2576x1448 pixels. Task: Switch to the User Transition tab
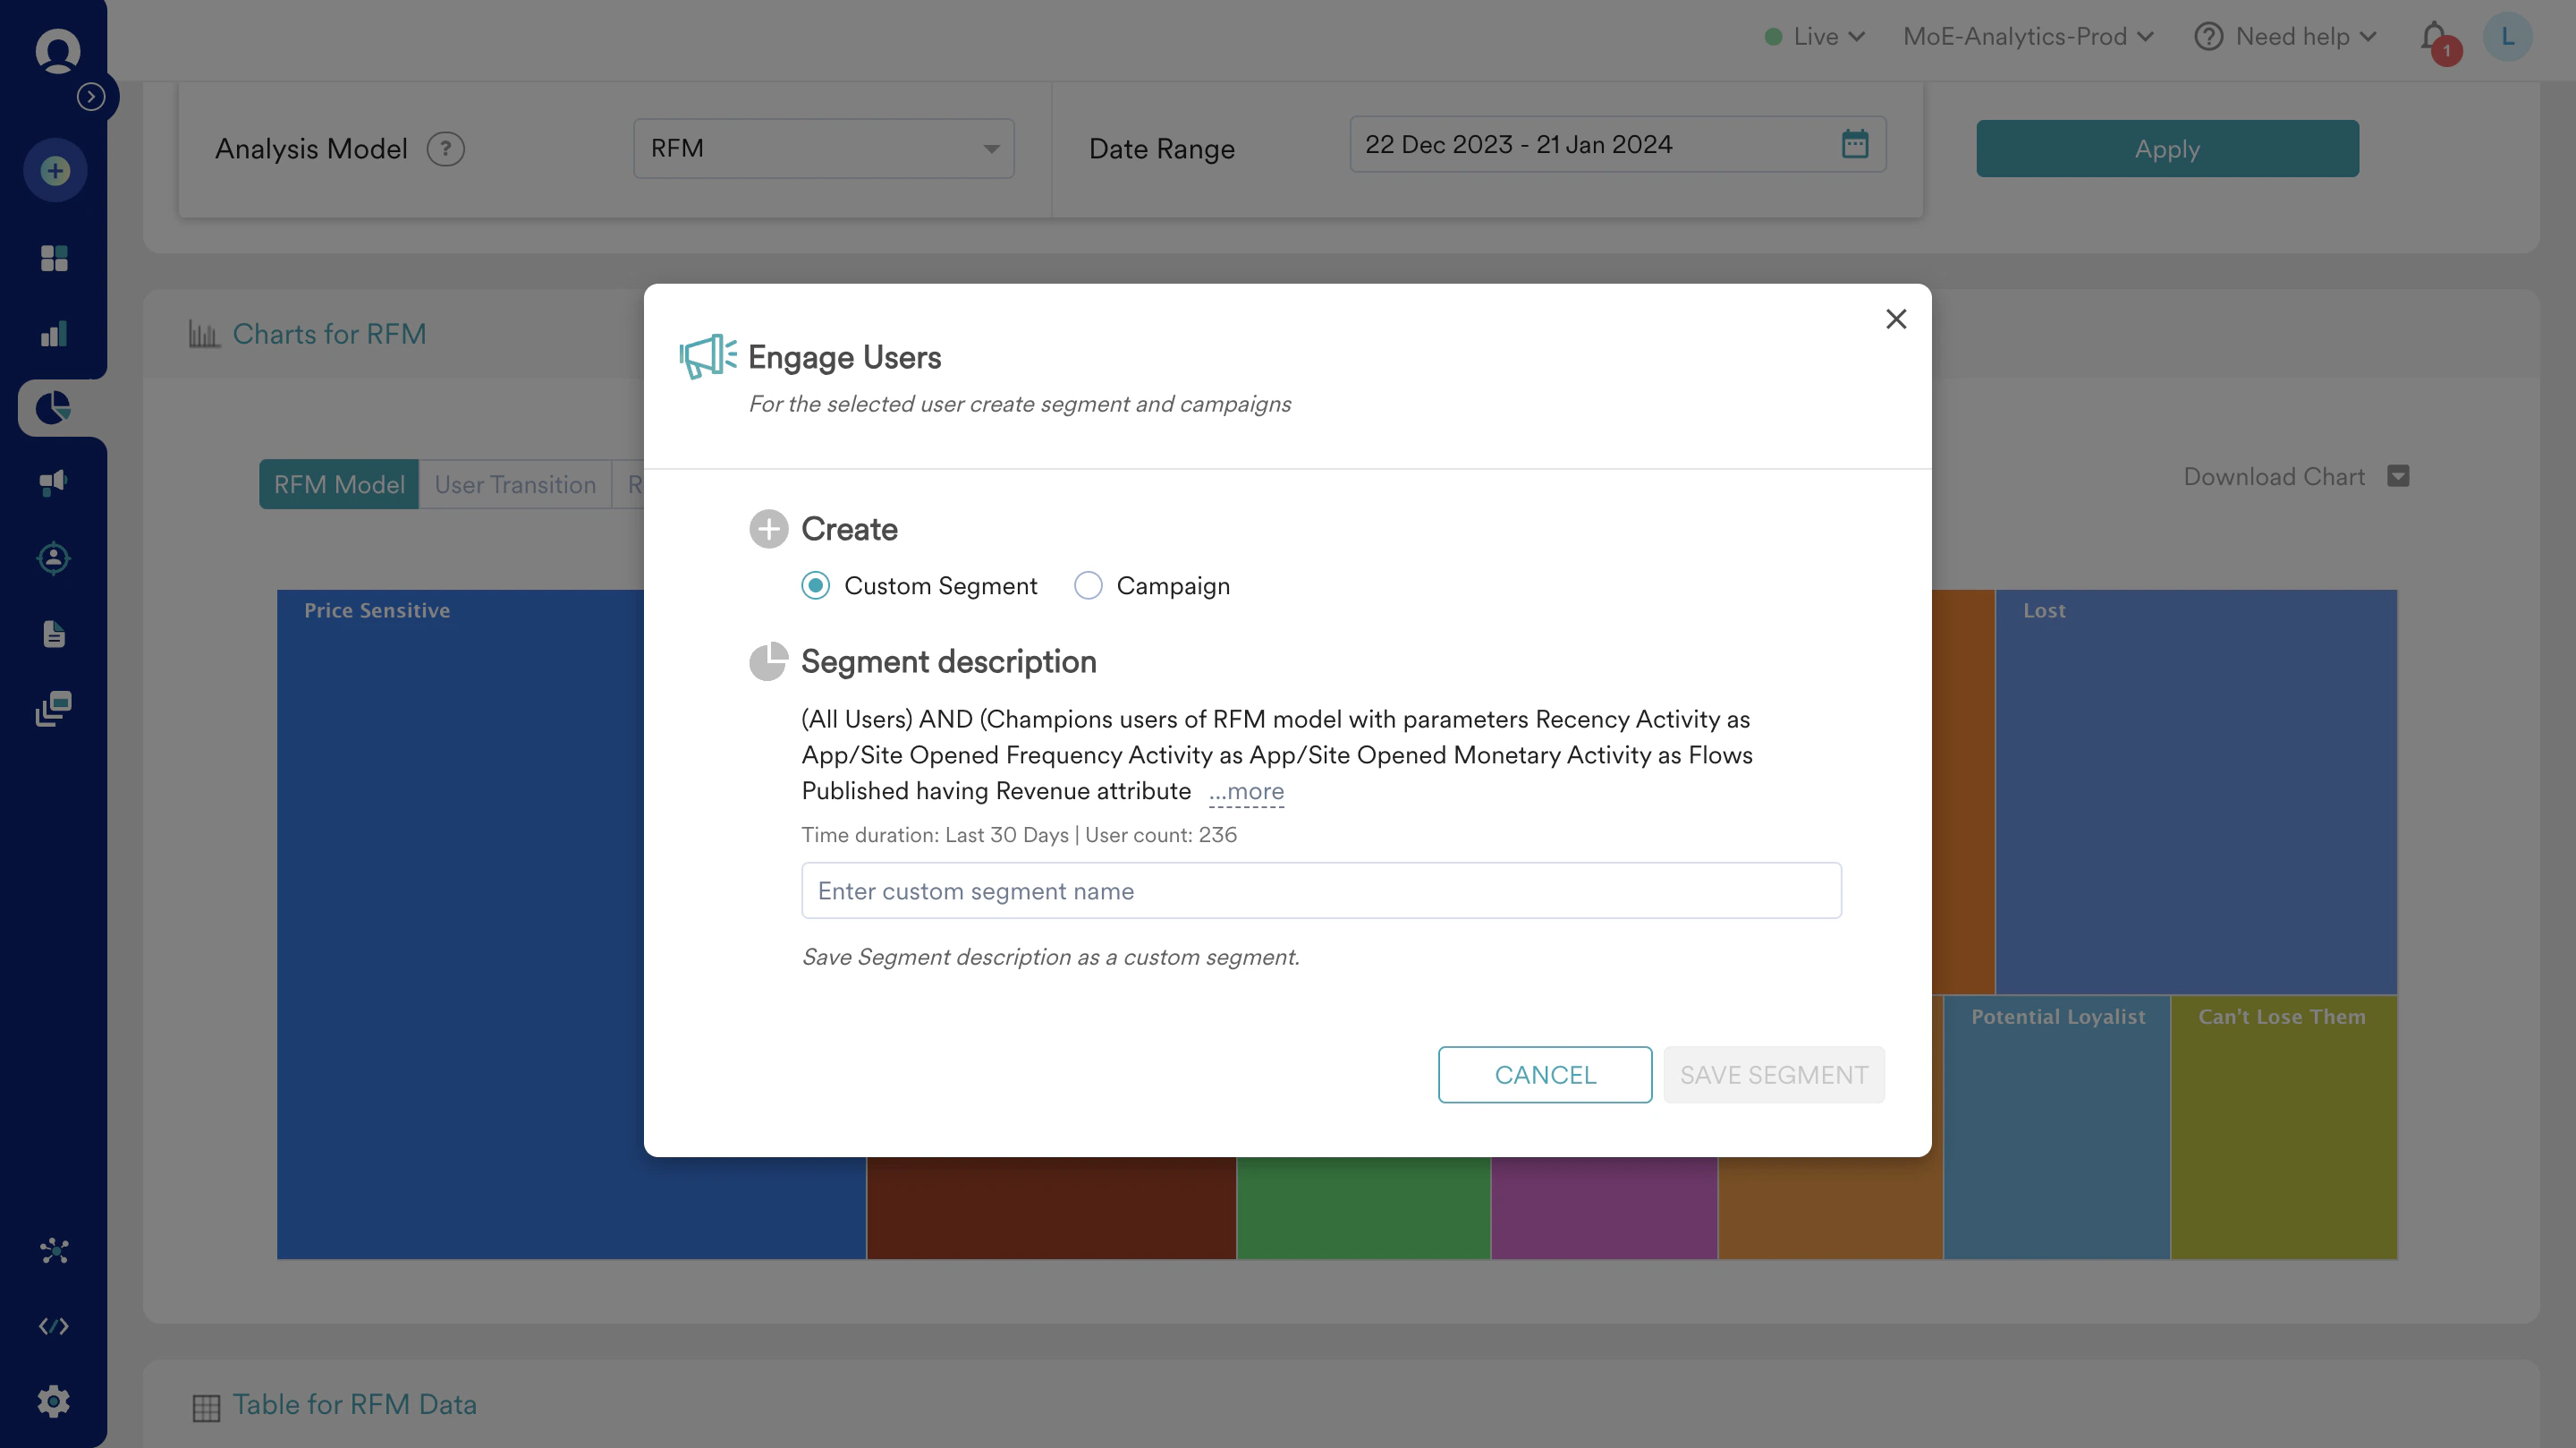514,484
